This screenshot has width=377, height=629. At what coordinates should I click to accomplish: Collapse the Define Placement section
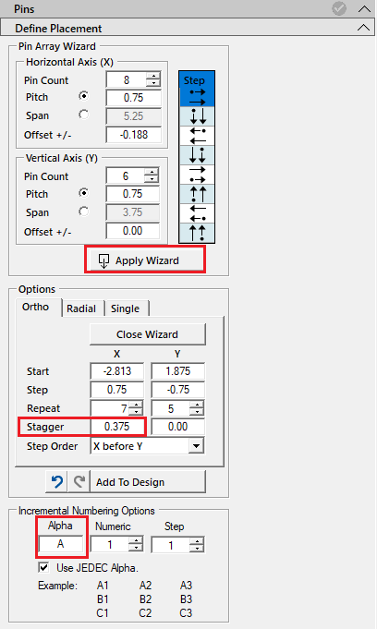click(x=363, y=28)
